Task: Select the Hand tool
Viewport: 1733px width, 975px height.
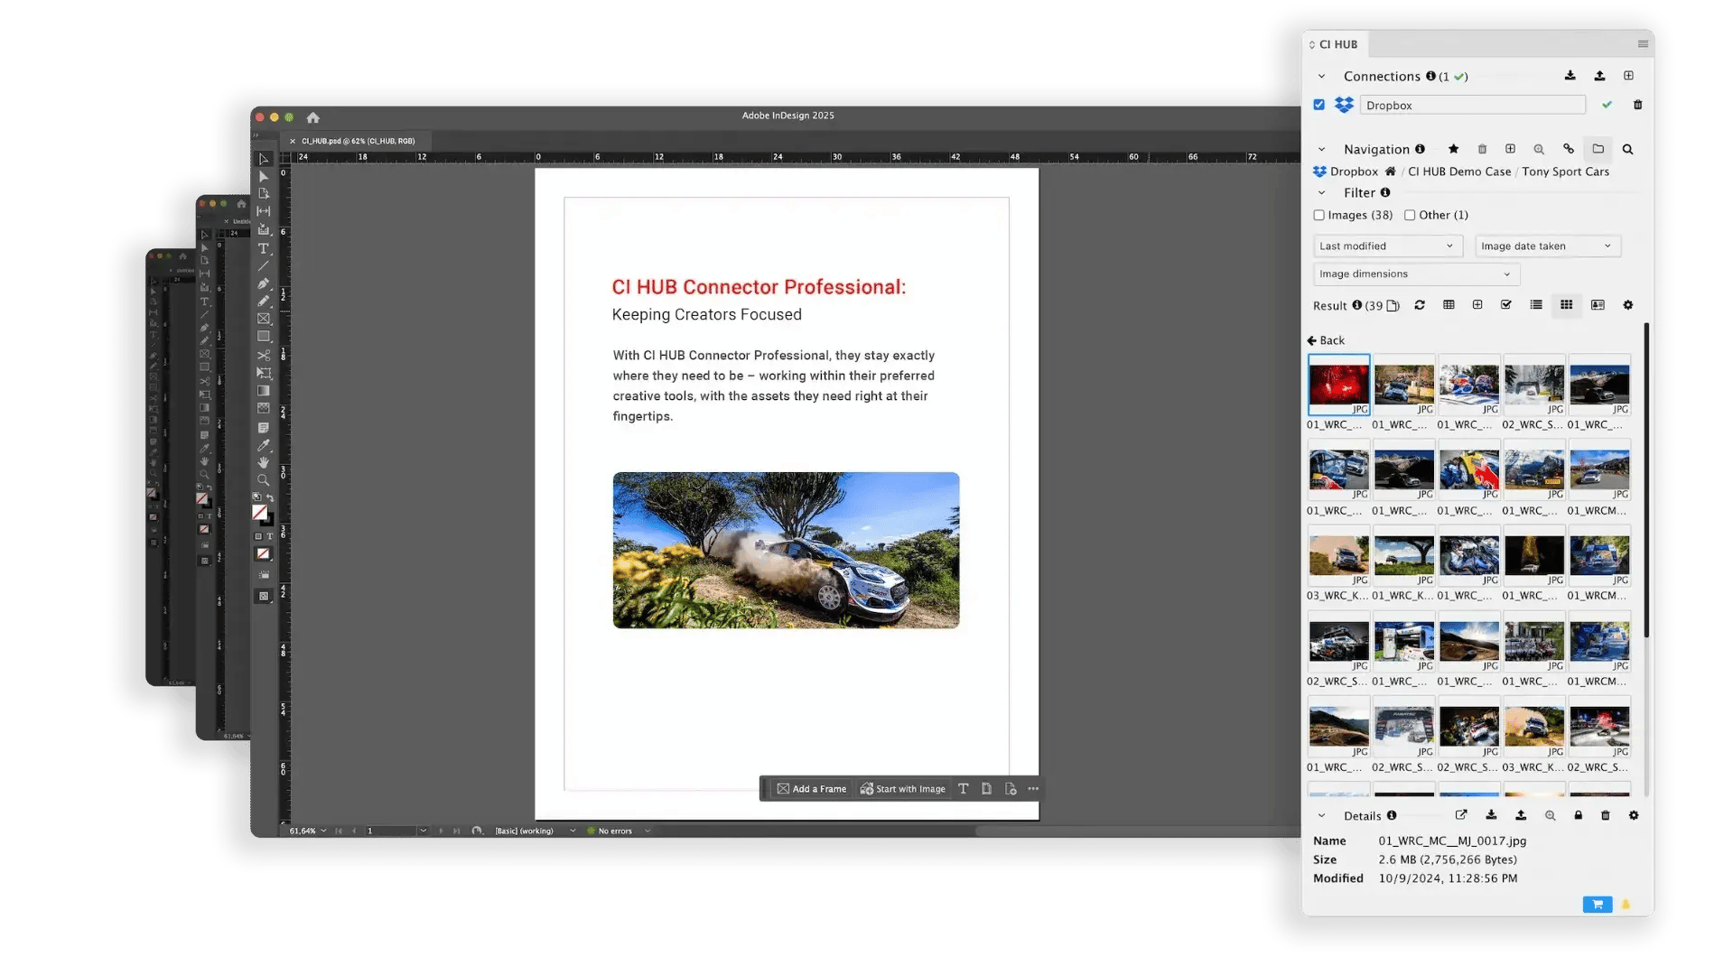Action: click(264, 462)
